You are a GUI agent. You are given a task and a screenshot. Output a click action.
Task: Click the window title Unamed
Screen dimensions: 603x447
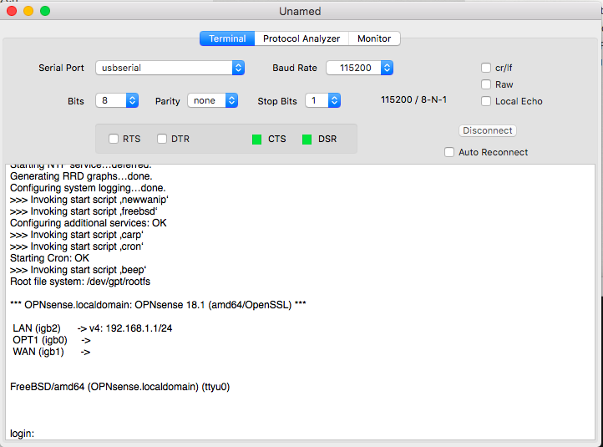300,11
